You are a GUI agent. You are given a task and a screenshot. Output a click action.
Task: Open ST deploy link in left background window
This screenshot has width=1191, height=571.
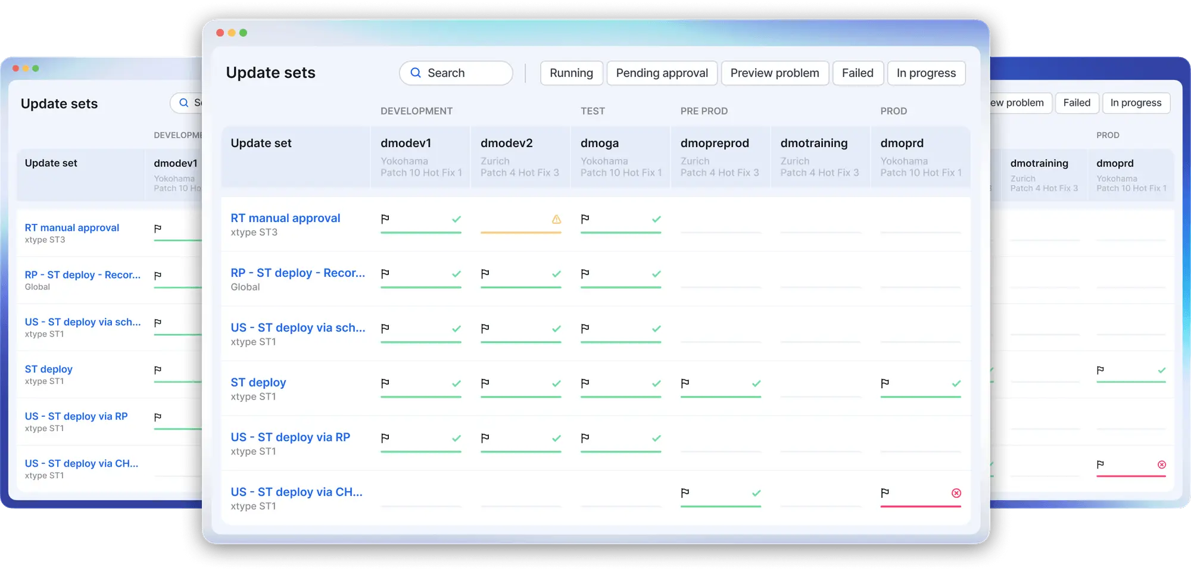[49, 370]
